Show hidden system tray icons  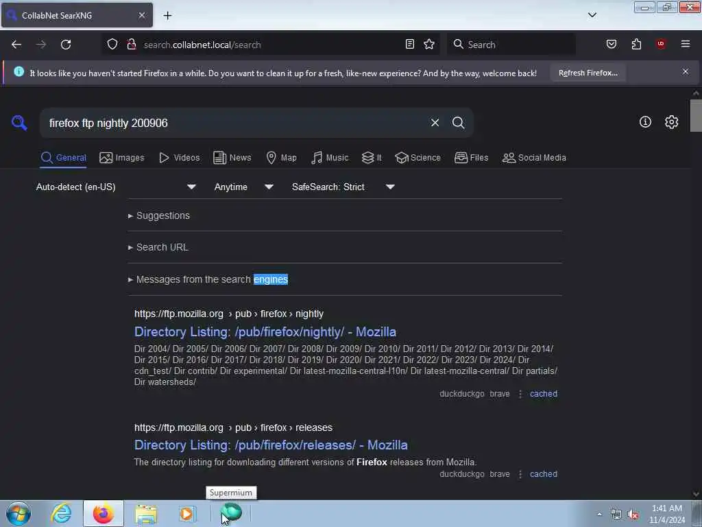(x=599, y=514)
